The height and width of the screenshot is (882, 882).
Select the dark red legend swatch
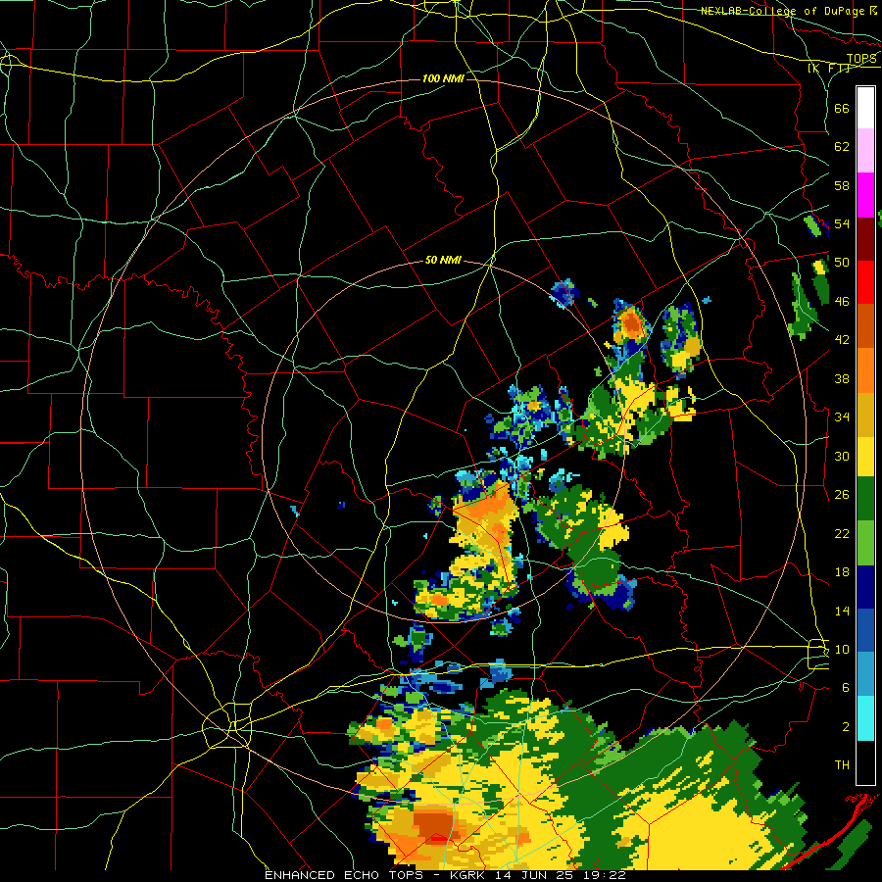coord(865,239)
